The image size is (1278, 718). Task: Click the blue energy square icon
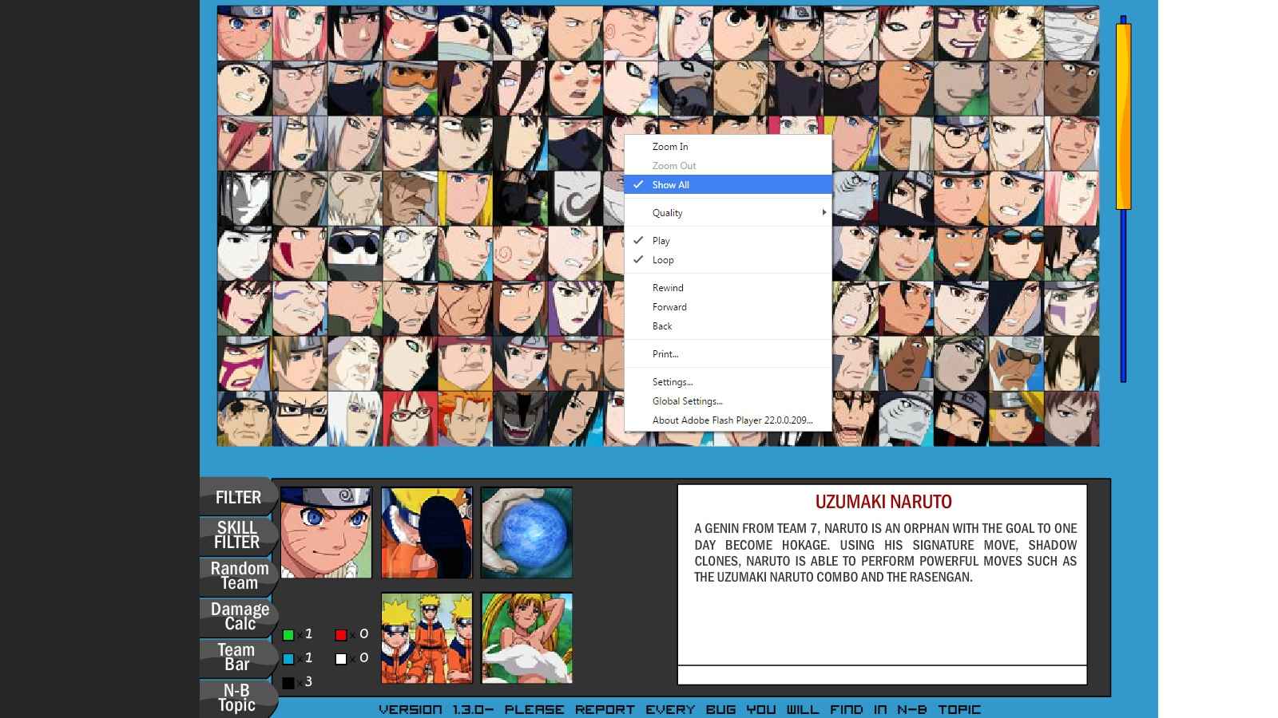coord(288,659)
